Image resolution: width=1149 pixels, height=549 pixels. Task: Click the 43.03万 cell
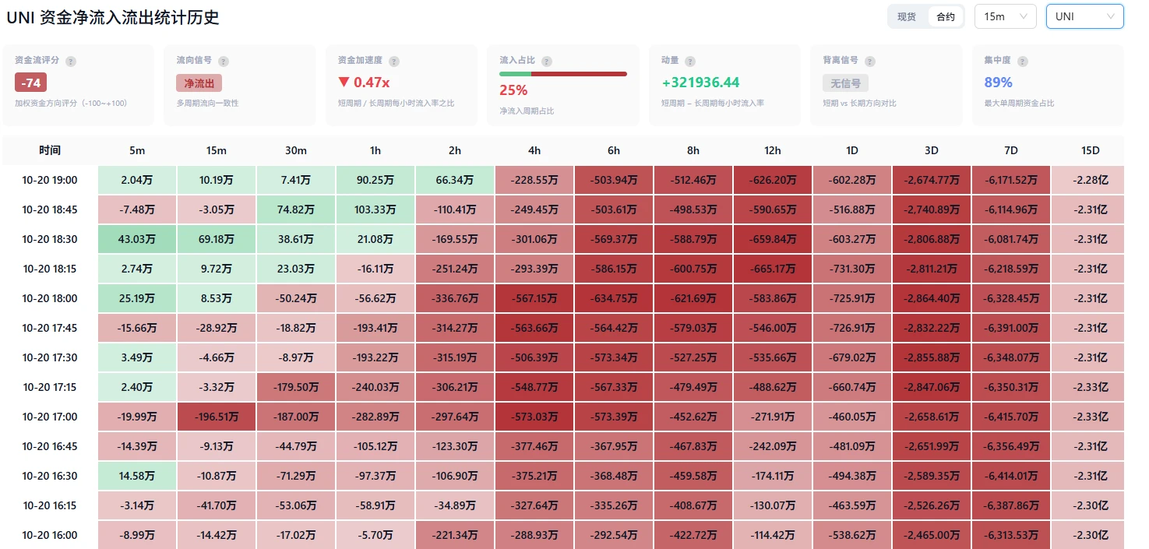(137, 239)
